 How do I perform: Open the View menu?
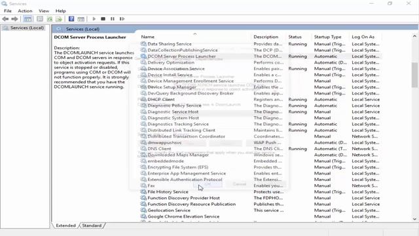coord(44,11)
